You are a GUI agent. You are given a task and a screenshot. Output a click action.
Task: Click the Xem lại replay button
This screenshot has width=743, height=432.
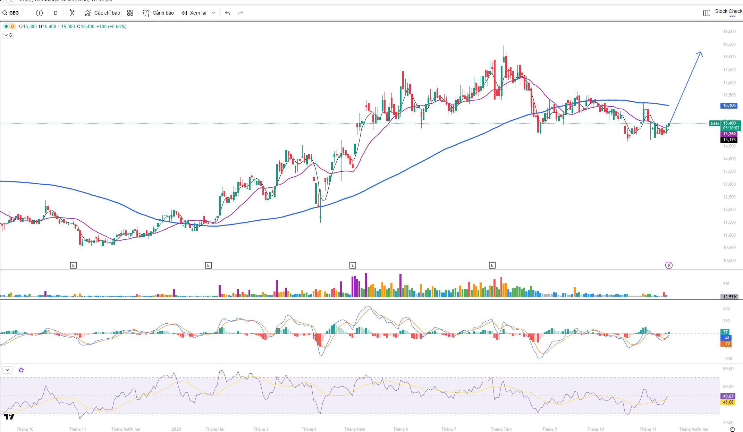click(x=194, y=13)
